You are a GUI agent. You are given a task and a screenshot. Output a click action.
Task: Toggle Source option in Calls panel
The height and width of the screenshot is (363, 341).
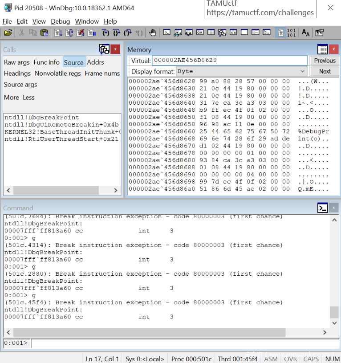(73, 62)
